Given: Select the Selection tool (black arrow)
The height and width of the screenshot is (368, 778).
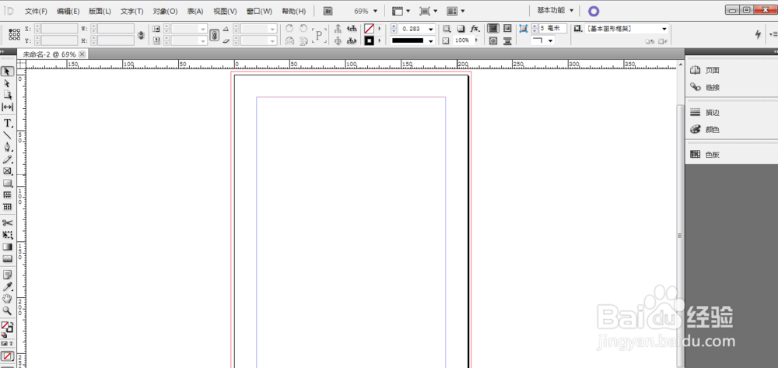Looking at the screenshot, I should [7, 72].
